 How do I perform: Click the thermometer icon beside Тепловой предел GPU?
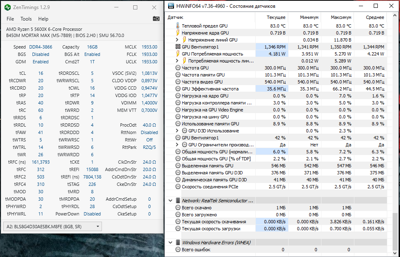click(x=178, y=26)
